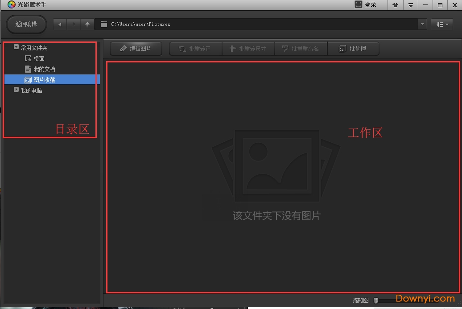Click the skin shirt icon in title bar
462x309 pixels.
coord(395,5)
